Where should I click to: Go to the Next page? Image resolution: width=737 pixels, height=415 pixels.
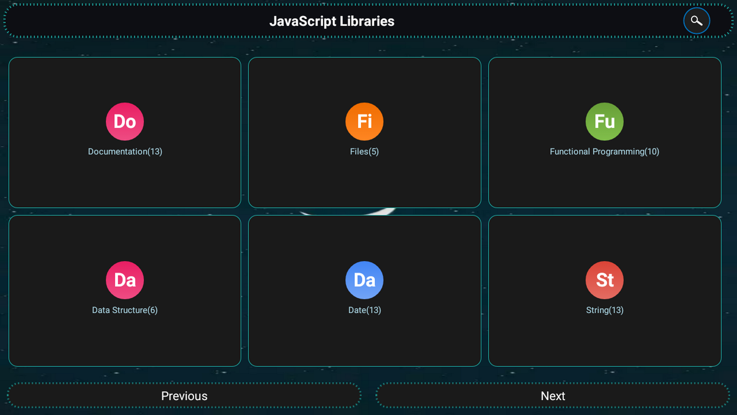pos(553,396)
